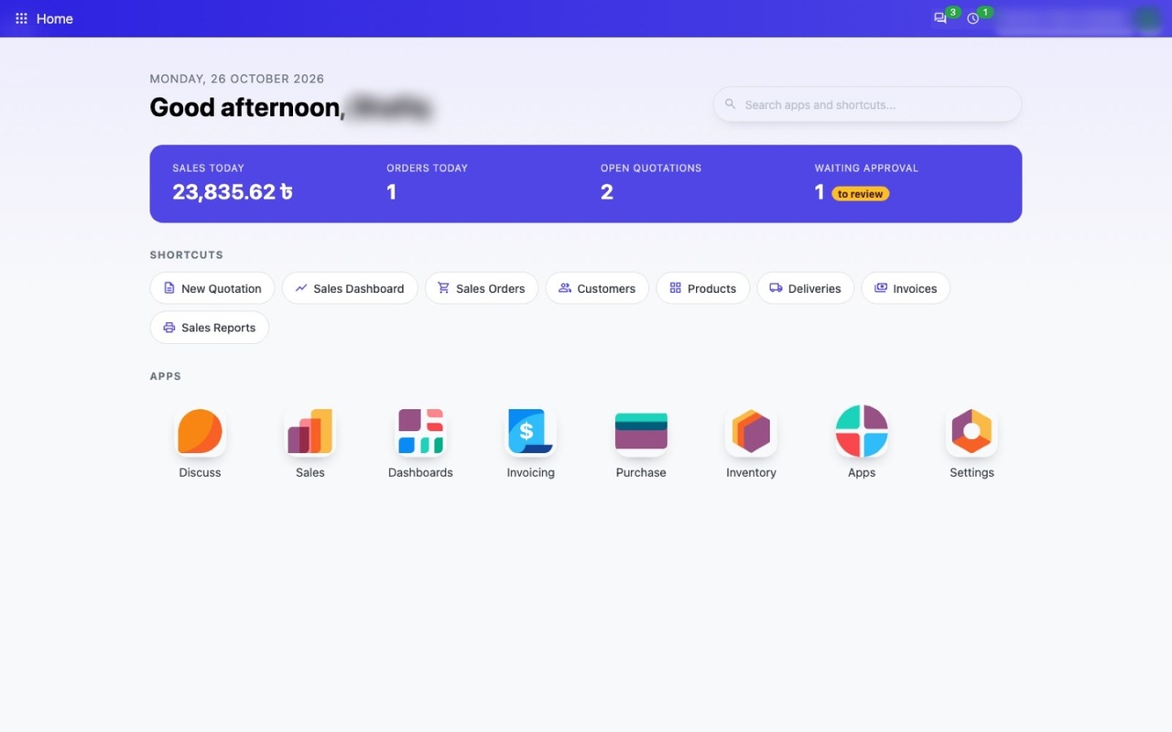Open the Customers shortcut
This screenshot has height=732, width=1172.
[x=597, y=288]
